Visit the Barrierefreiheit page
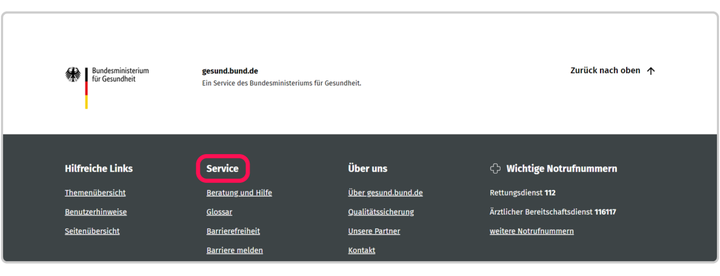 click(233, 231)
